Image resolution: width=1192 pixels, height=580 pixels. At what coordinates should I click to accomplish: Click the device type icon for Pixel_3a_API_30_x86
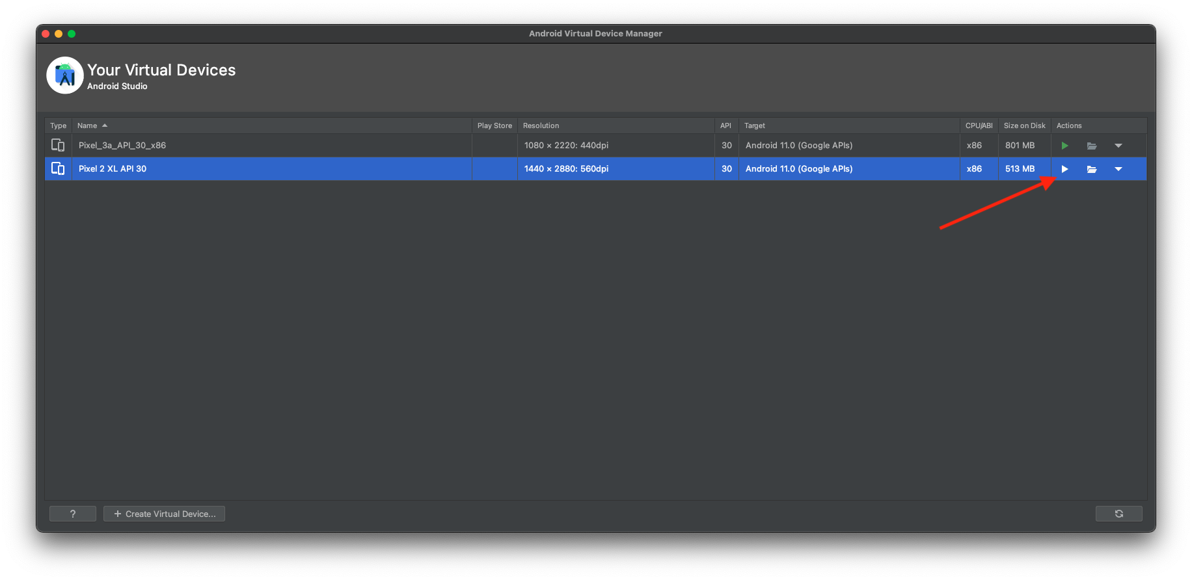click(58, 145)
